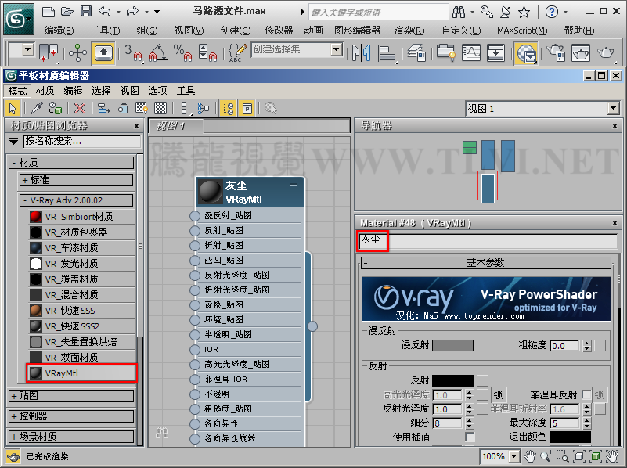Screen dimensions: 627x468
Task: Click the red X Delete Selected icon
Action: pos(80,108)
